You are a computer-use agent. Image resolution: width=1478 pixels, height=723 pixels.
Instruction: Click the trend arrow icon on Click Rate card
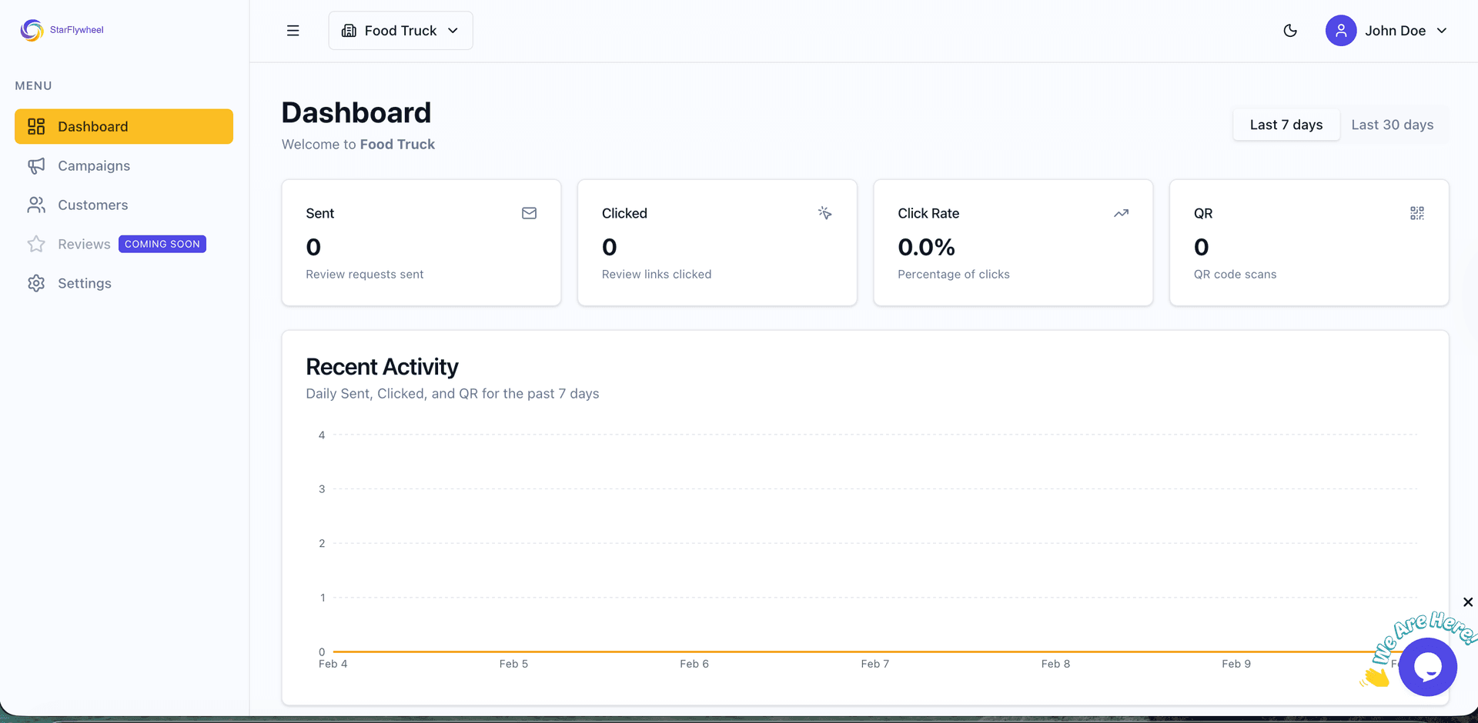(x=1121, y=213)
